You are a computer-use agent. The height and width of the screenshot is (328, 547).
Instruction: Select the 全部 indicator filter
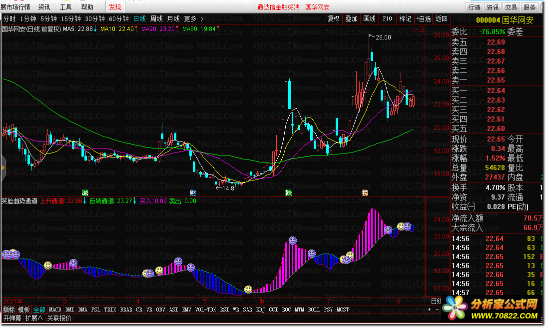[x=39, y=309]
